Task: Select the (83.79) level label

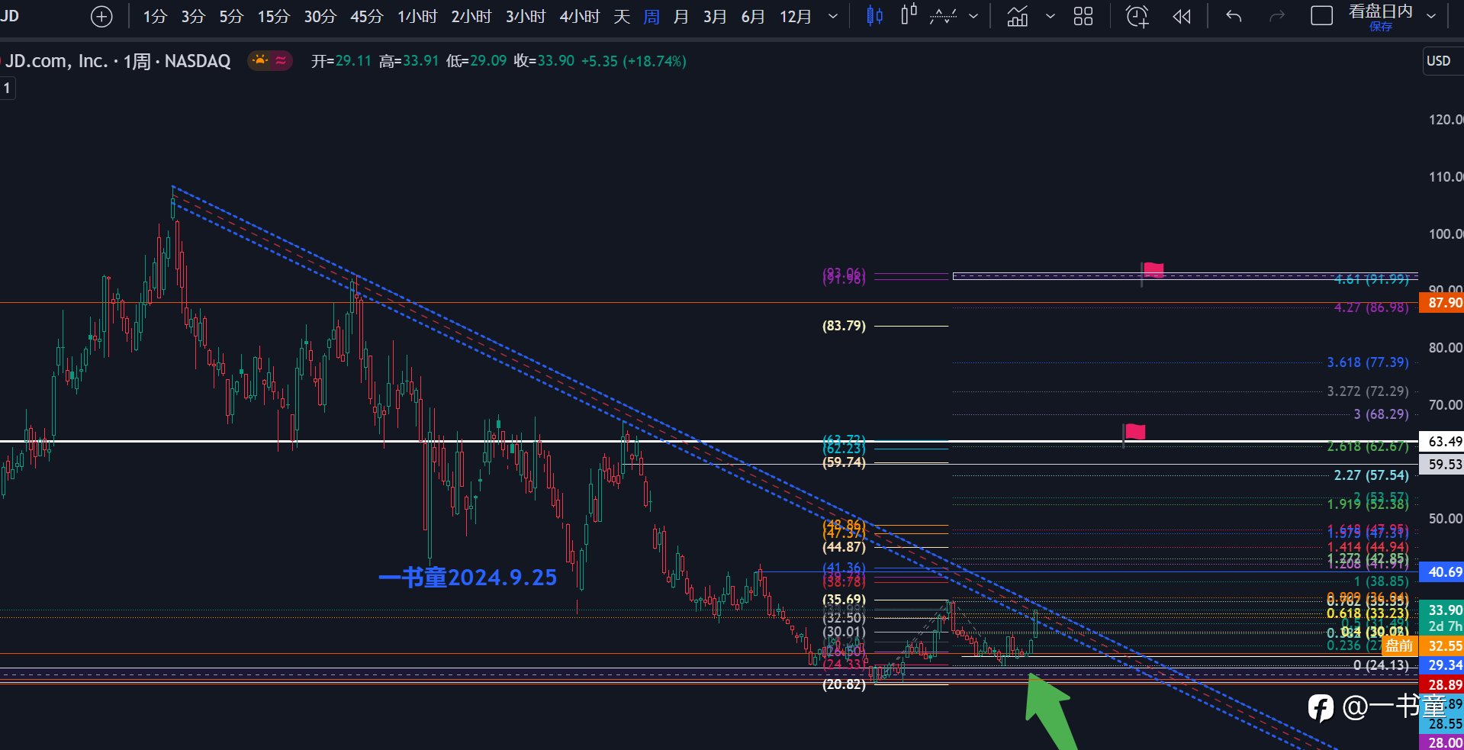Action: pyautogui.click(x=844, y=326)
